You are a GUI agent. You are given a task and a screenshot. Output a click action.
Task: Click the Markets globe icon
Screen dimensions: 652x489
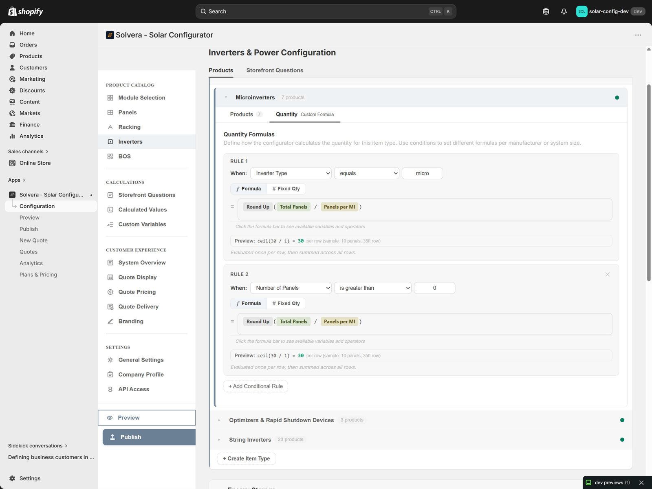pyautogui.click(x=12, y=113)
